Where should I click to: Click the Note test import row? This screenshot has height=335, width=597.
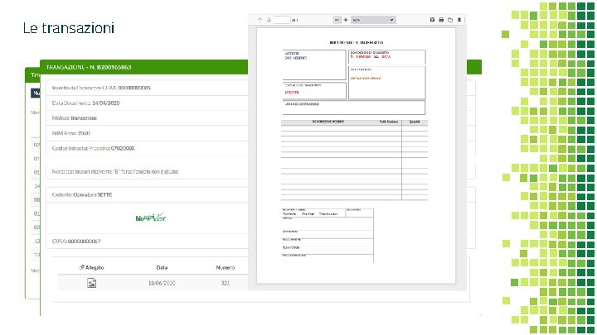[x=147, y=172]
